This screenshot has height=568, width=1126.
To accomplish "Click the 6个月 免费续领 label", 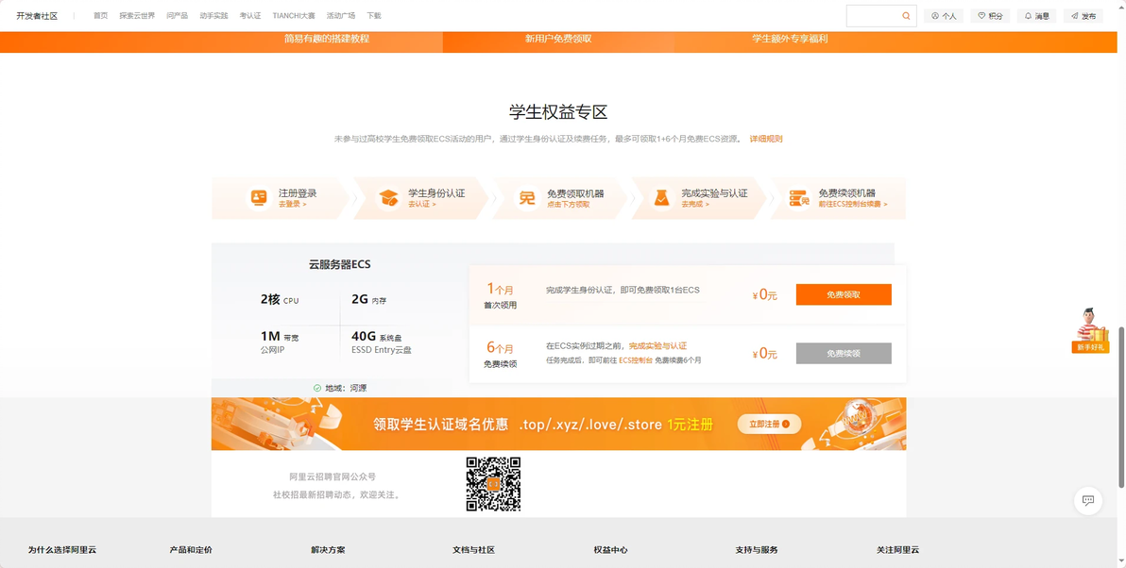I will pos(501,354).
